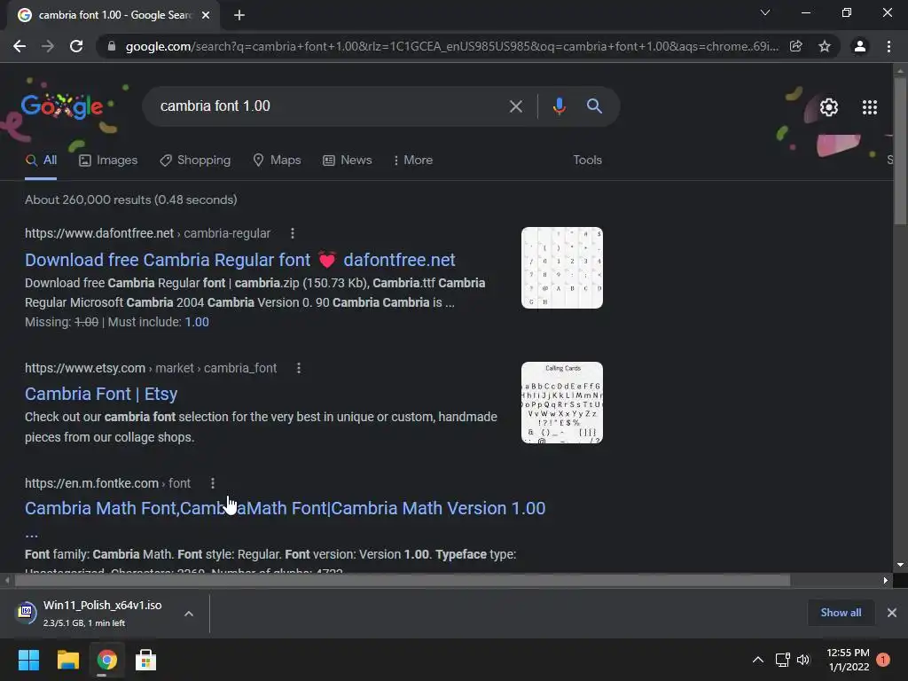This screenshot has height=681, width=908.
Task: Click the Chrome taskbar icon
Action: pos(106,660)
